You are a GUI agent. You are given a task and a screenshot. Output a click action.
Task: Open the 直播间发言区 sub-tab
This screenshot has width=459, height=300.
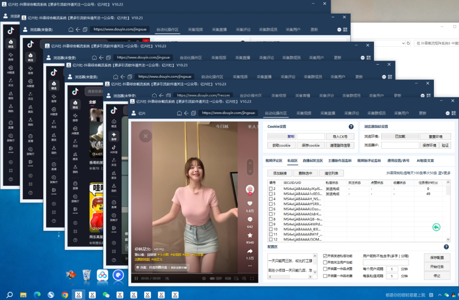(x=313, y=160)
